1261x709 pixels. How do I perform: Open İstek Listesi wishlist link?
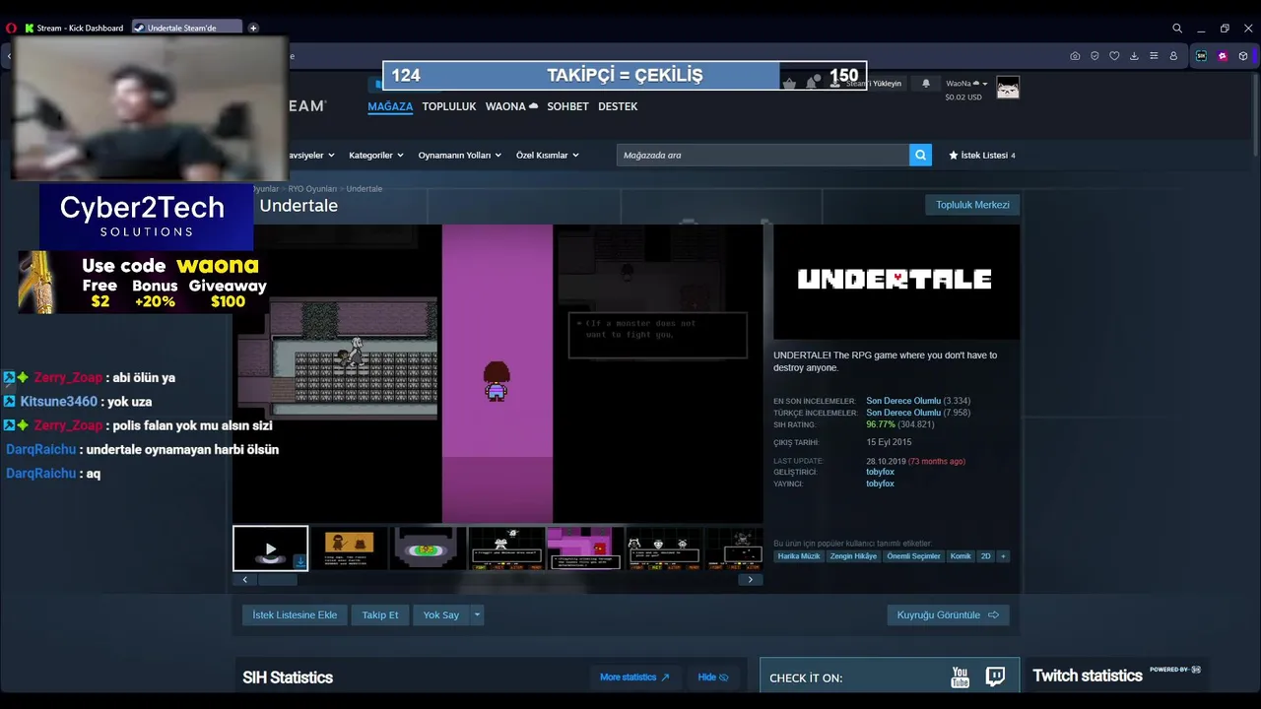click(x=981, y=156)
